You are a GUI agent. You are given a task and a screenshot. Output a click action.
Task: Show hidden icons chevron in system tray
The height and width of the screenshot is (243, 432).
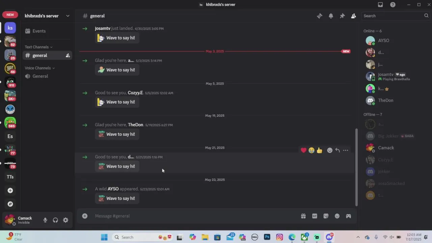point(358,237)
